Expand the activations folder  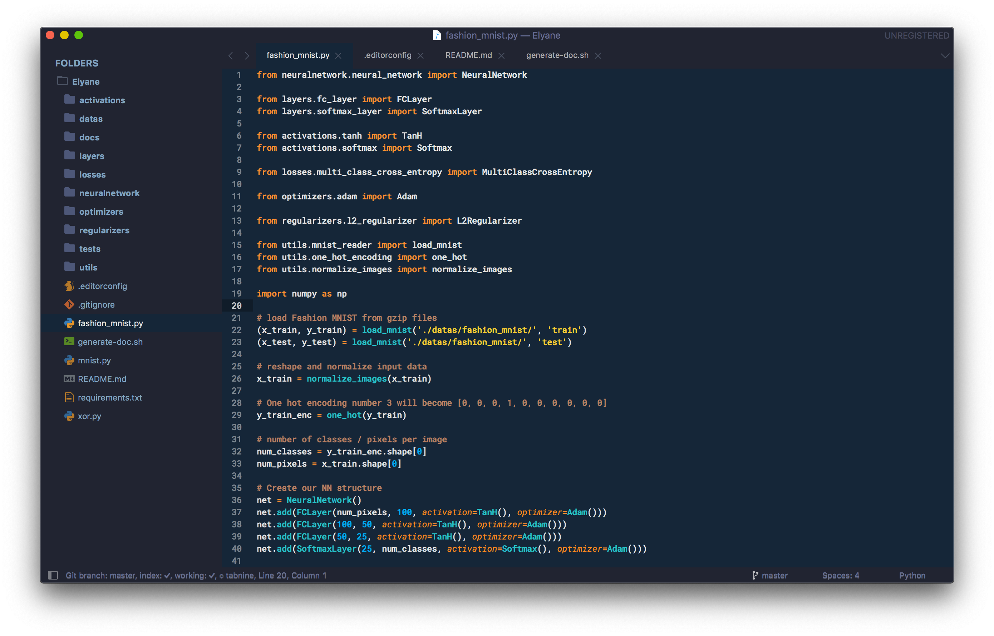pyautogui.click(x=102, y=100)
